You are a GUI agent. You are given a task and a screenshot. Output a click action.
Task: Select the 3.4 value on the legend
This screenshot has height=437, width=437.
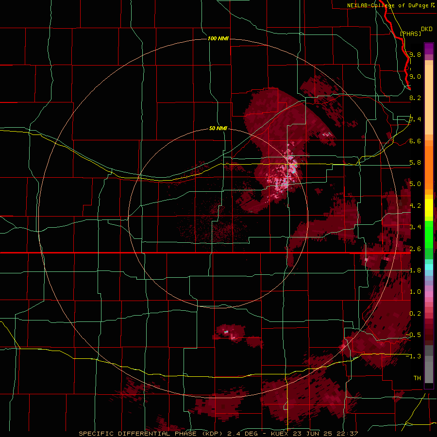click(x=415, y=227)
